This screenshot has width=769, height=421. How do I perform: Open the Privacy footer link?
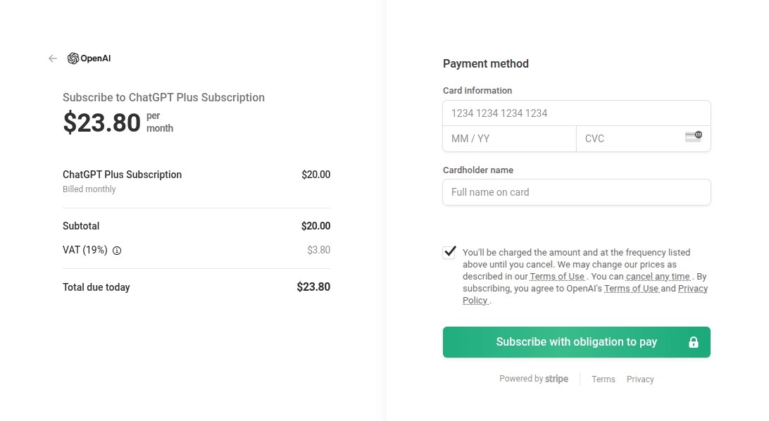[x=639, y=379]
